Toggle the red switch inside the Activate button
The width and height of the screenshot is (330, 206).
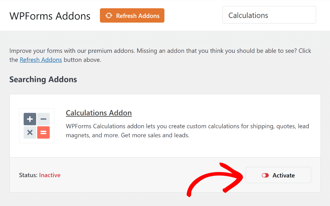(265, 175)
